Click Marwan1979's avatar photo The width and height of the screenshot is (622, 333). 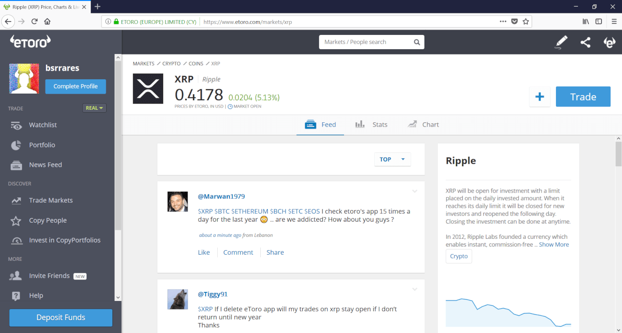point(178,202)
